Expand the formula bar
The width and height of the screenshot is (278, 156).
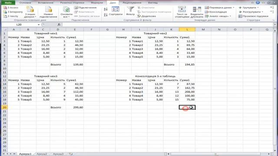275,25
